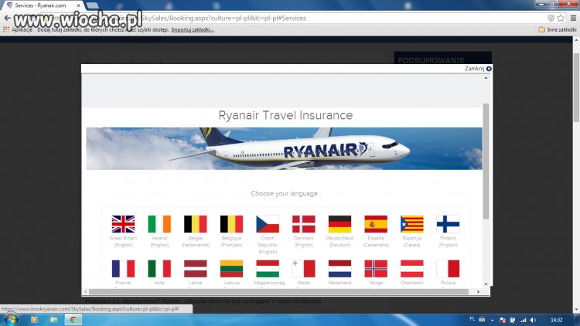Click the Chrome taskbar button

click(73, 320)
